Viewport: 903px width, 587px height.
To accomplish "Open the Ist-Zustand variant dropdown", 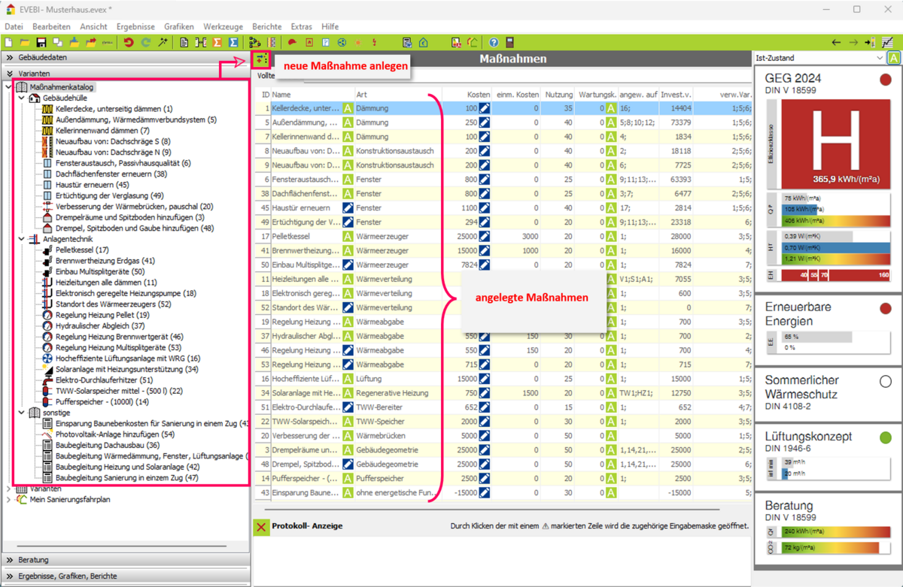I will (880, 58).
